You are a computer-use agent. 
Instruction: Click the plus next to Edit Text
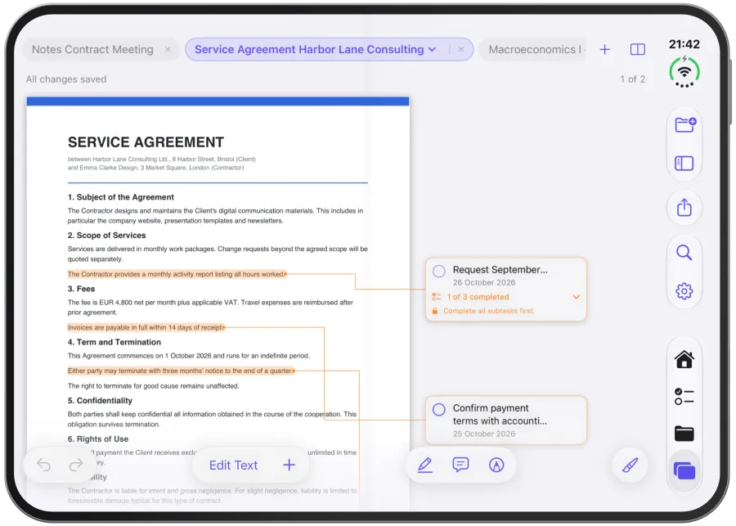point(289,465)
